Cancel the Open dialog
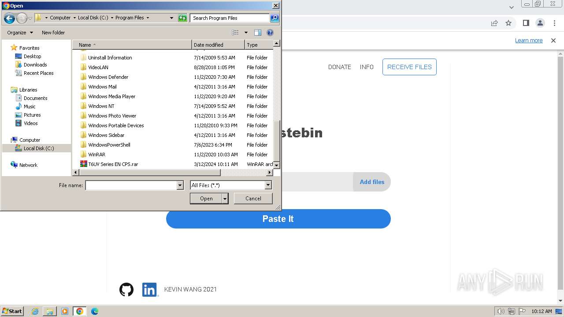This screenshot has width=564, height=317. point(253,199)
